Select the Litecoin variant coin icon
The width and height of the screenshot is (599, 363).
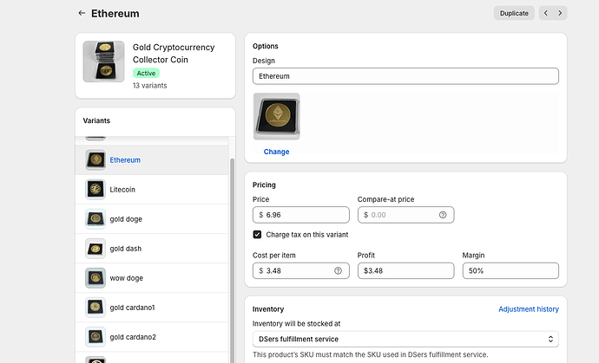pos(95,189)
